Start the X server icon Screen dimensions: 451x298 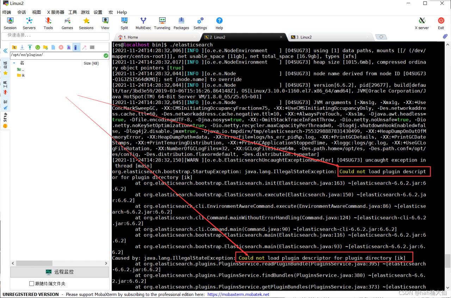pyautogui.click(x=422, y=24)
